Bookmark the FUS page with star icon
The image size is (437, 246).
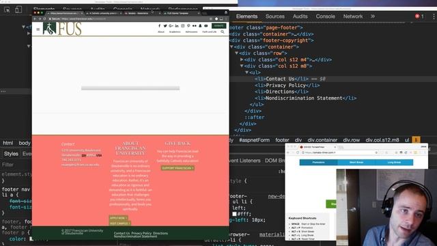[x=211, y=19]
